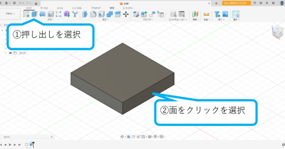Open the Select (選択) dropdown menu
This screenshot has width=285, height=149.
point(236,20)
